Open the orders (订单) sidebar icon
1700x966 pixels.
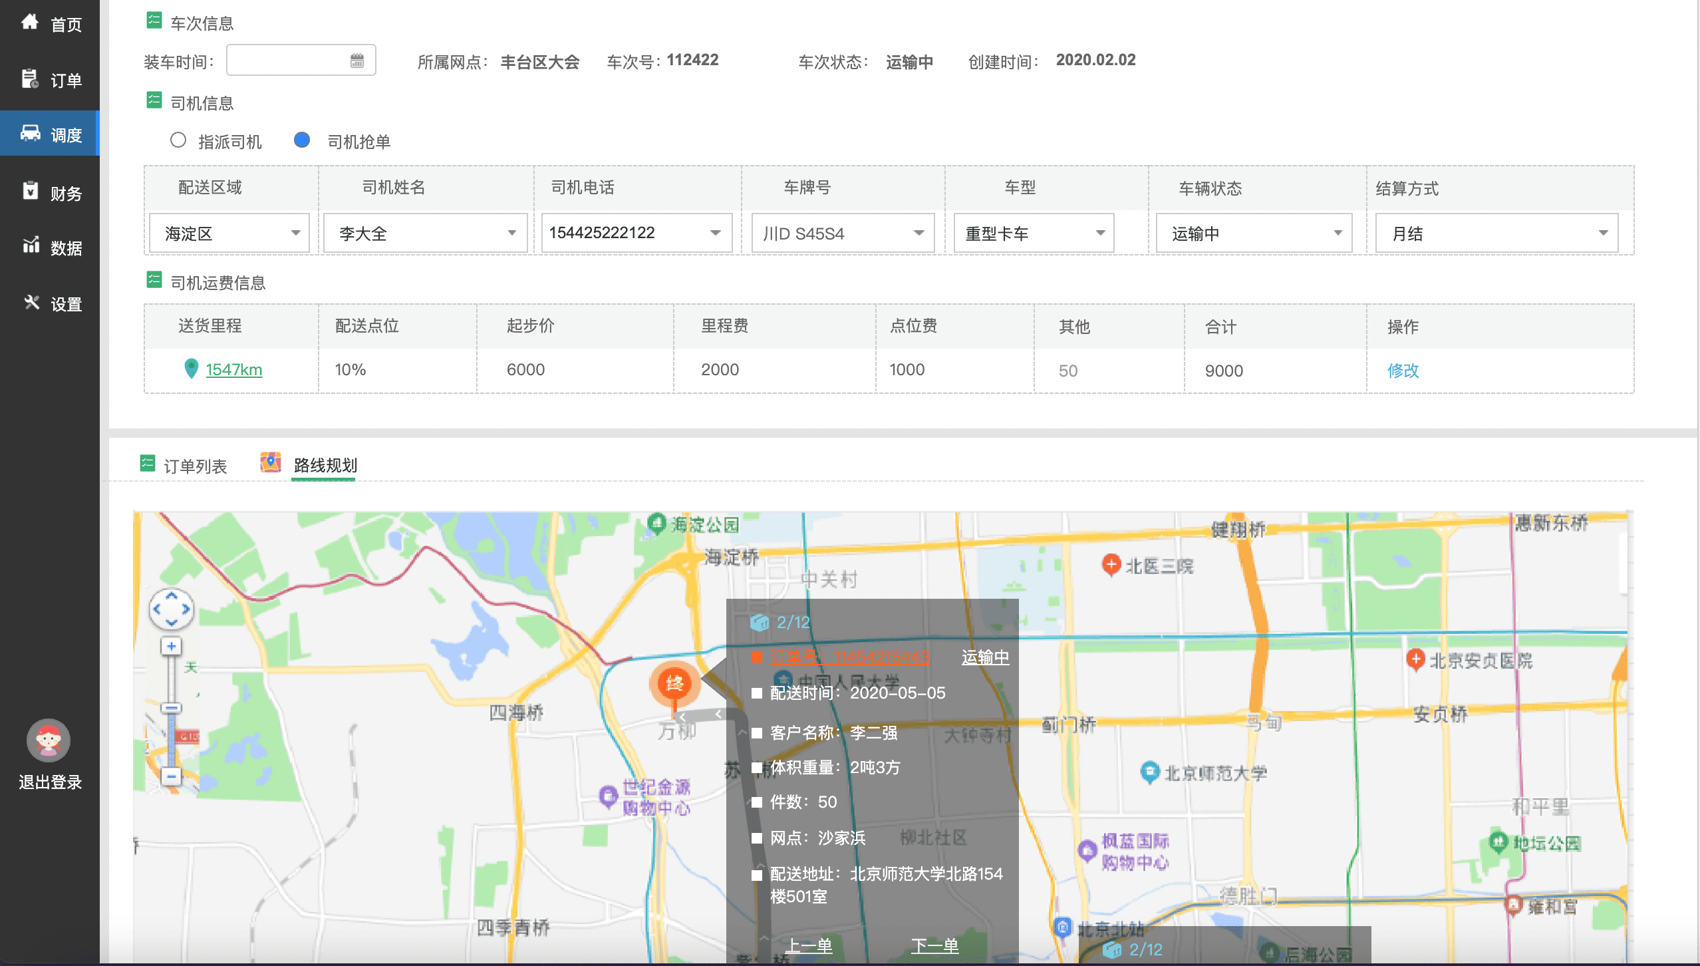[30, 79]
